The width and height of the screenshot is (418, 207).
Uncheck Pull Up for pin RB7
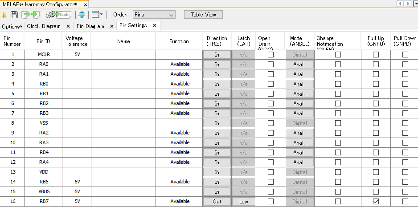tap(376, 201)
